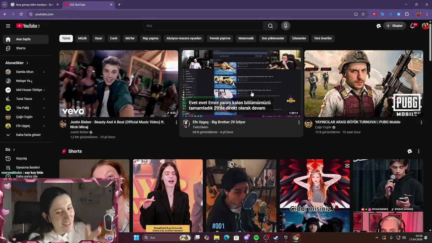
Task: Open a new browser tab
Action: [119, 4]
